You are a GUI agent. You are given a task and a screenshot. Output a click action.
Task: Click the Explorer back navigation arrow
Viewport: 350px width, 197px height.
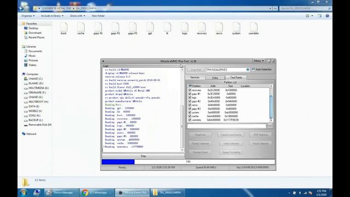click(x=21, y=8)
